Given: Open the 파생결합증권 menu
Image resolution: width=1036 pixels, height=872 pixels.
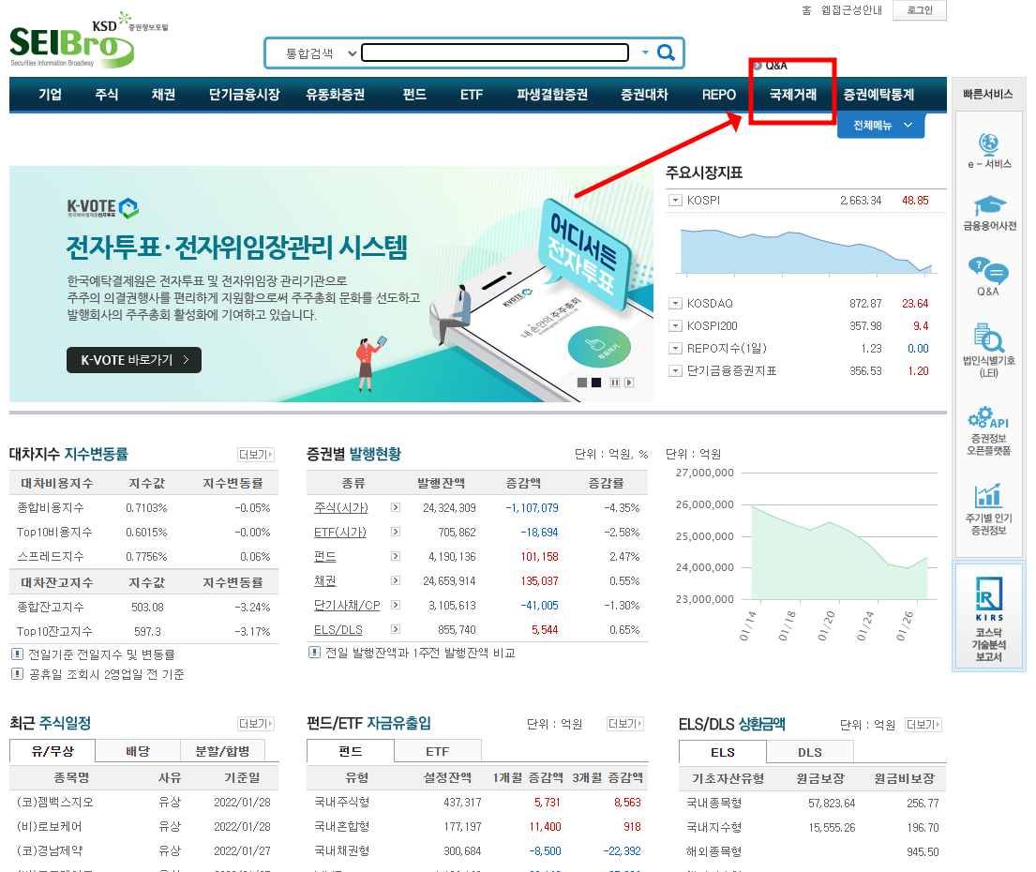Looking at the screenshot, I should (x=552, y=95).
